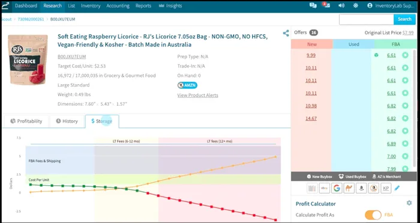Open the Inventory menu in top navigation
The width and height of the screenshot is (420, 223).
point(91,5)
